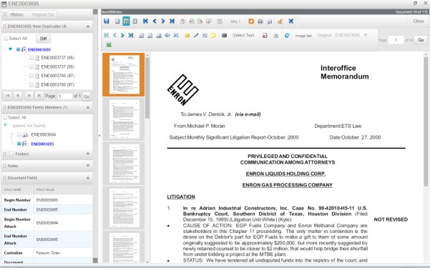The height and width of the screenshot is (268, 430).
Task: Click the thumbnail strip scrollbar
Action: coord(147,88)
